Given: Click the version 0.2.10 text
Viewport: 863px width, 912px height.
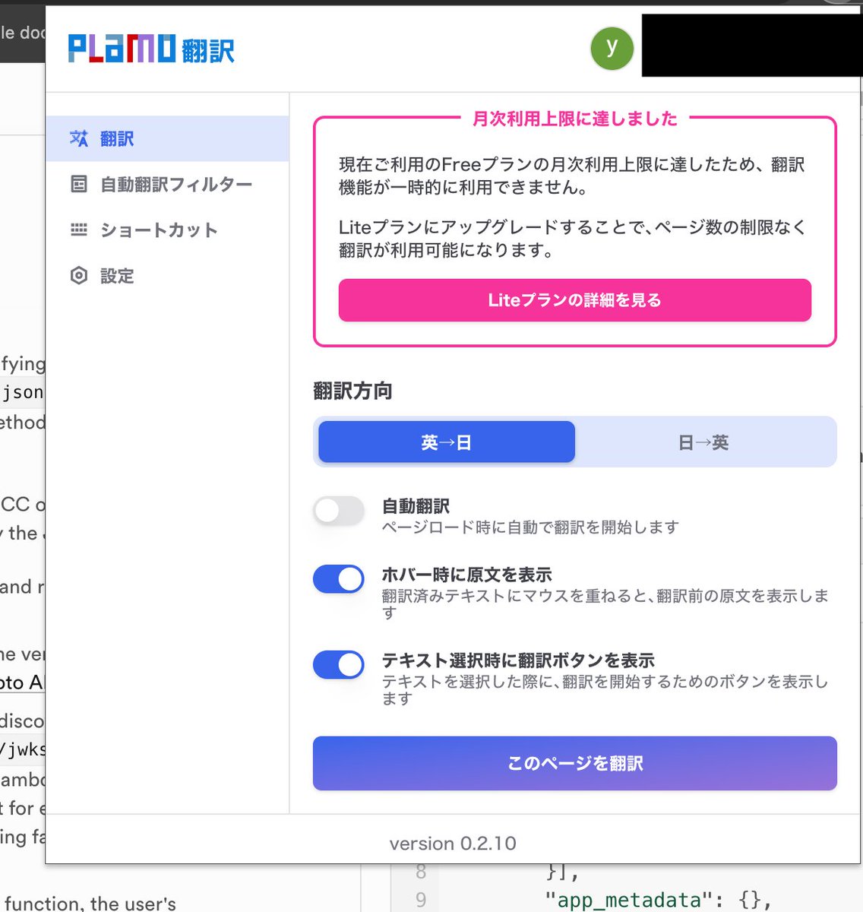Looking at the screenshot, I should [x=452, y=843].
